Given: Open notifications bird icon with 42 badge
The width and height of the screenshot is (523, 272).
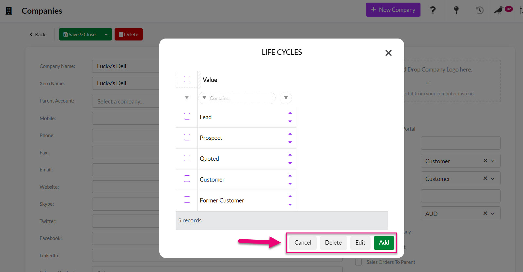Looking at the screenshot, I should (x=503, y=10).
